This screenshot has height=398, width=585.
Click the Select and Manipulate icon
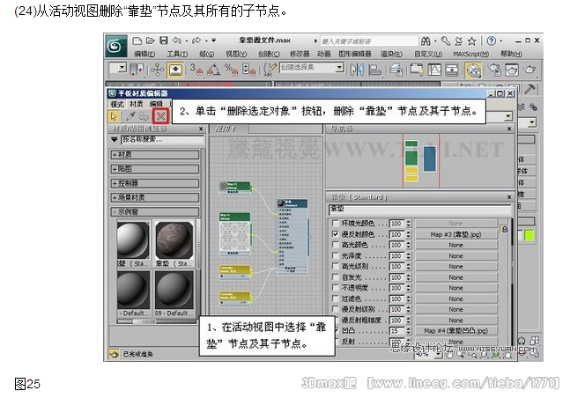click(157, 70)
